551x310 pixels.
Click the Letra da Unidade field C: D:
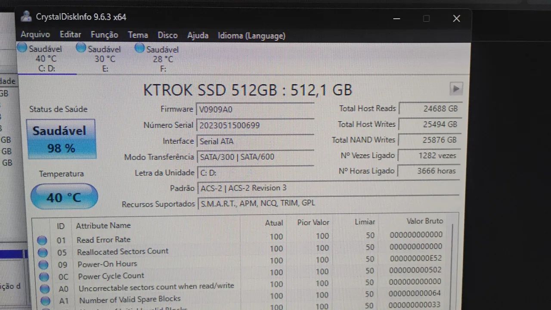[256, 173]
